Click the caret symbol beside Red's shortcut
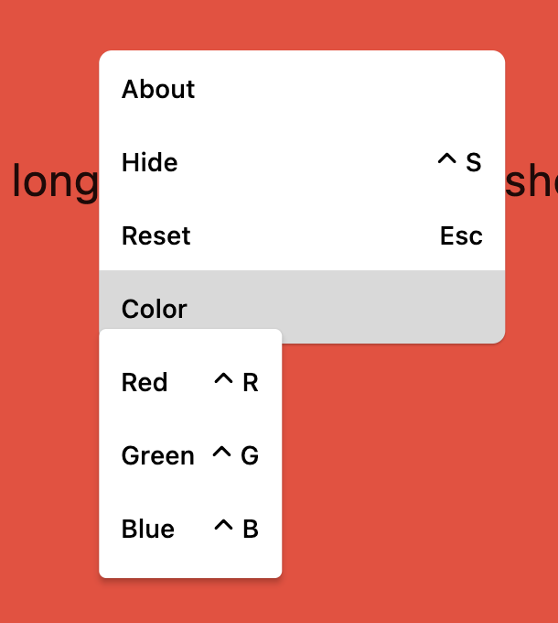This screenshot has width=558, height=623. click(x=223, y=380)
